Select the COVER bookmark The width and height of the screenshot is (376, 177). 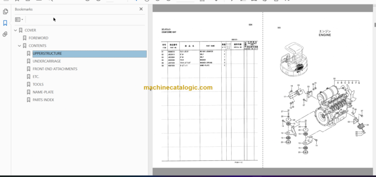pyautogui.click(x=30, y=30)
